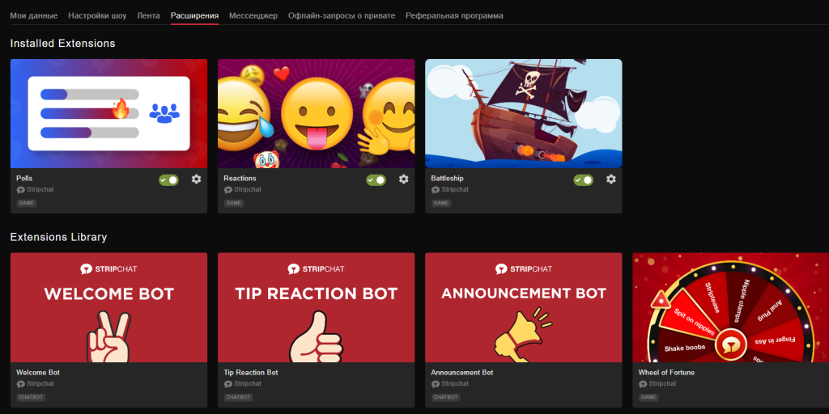This screenshot has width=829, height=414.
Task: Open Реферальная программа tab
Action: point(454,16)
